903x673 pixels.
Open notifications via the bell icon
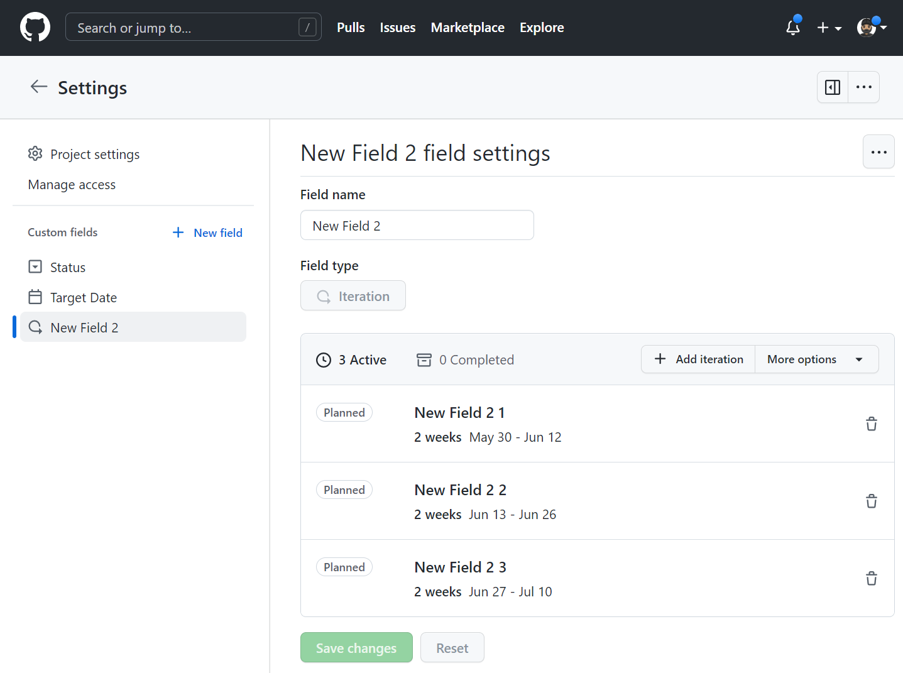[792, 28]
